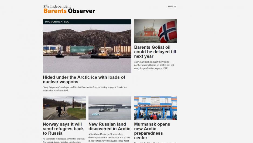Read 'Hided under the Arctic ice' headline
Image resolution: width=253 pixels, height=143 pixels.
coord(84,80)
